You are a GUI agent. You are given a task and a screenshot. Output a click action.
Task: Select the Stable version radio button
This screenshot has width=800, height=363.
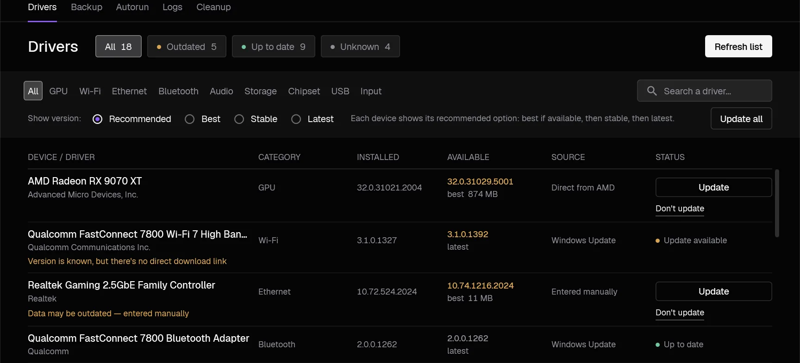point(239,119)
